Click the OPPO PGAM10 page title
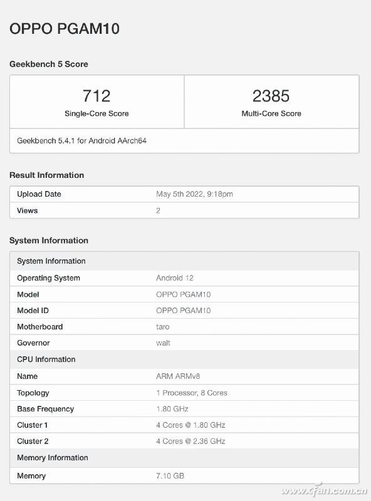This screenshot has width=371, height=501. tap(65, 28)
